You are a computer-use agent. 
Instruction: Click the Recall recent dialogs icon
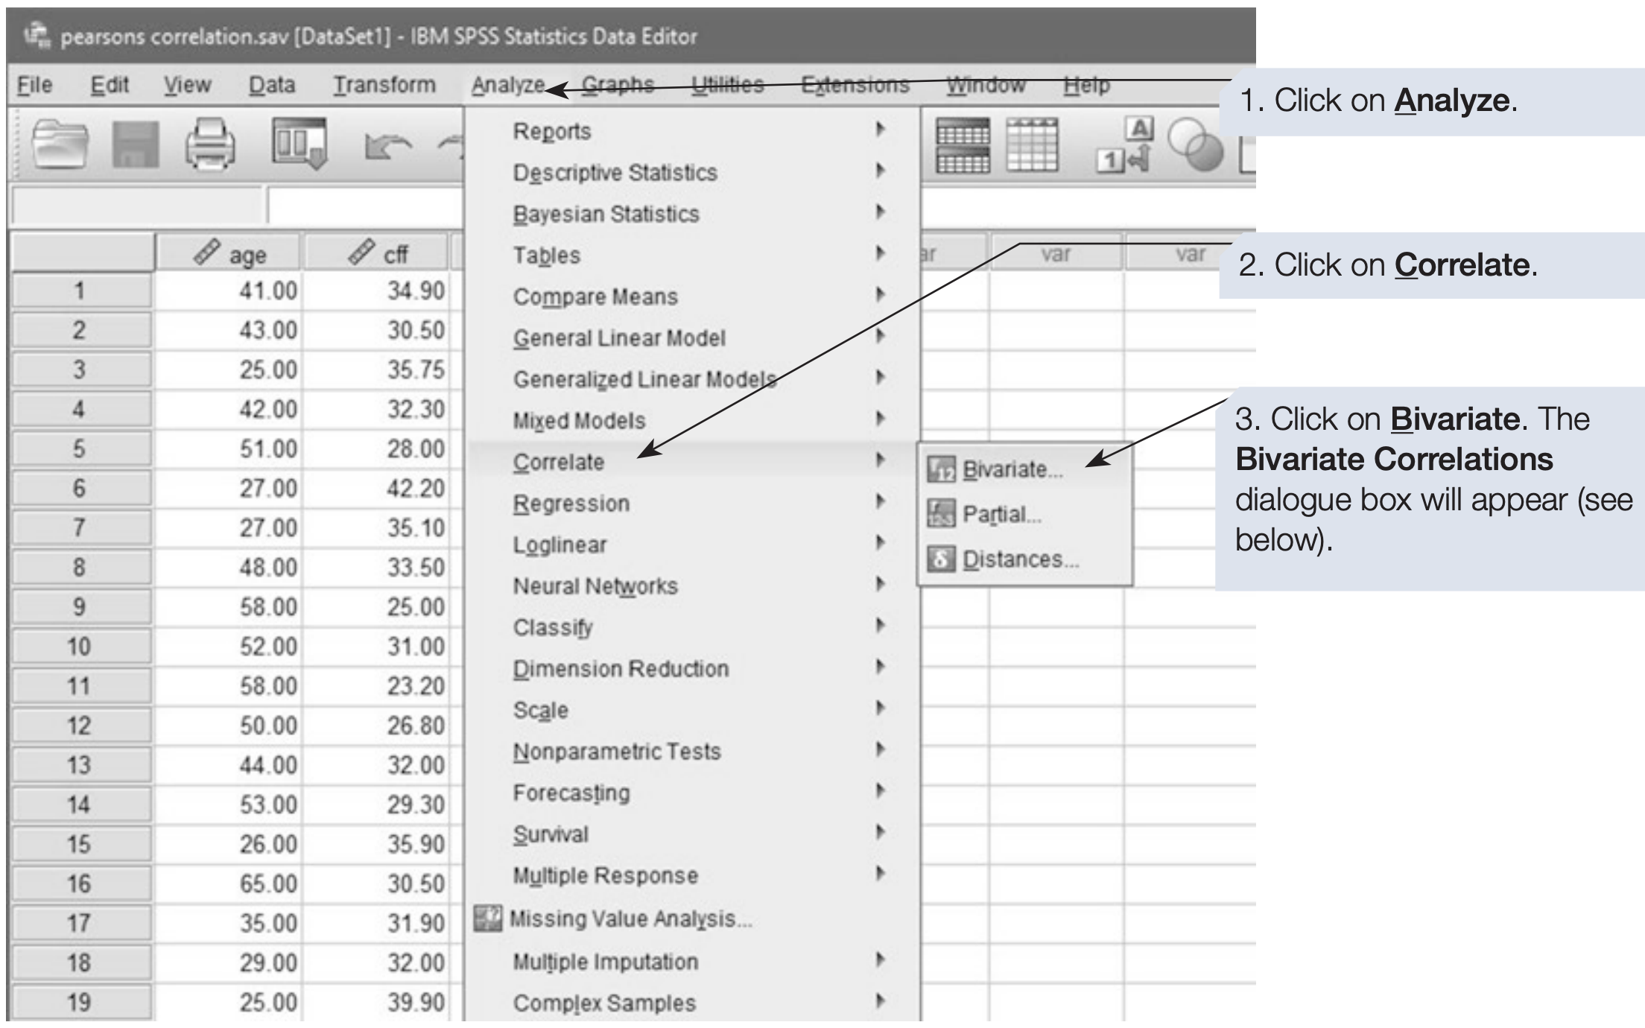coord(299,143)
